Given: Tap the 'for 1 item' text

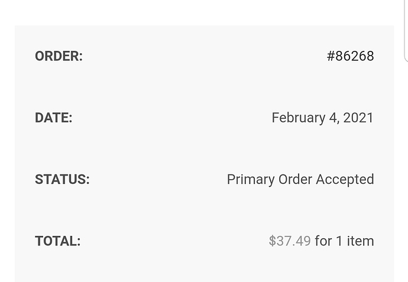Looking at the screenshot, I should pos(345,241).
